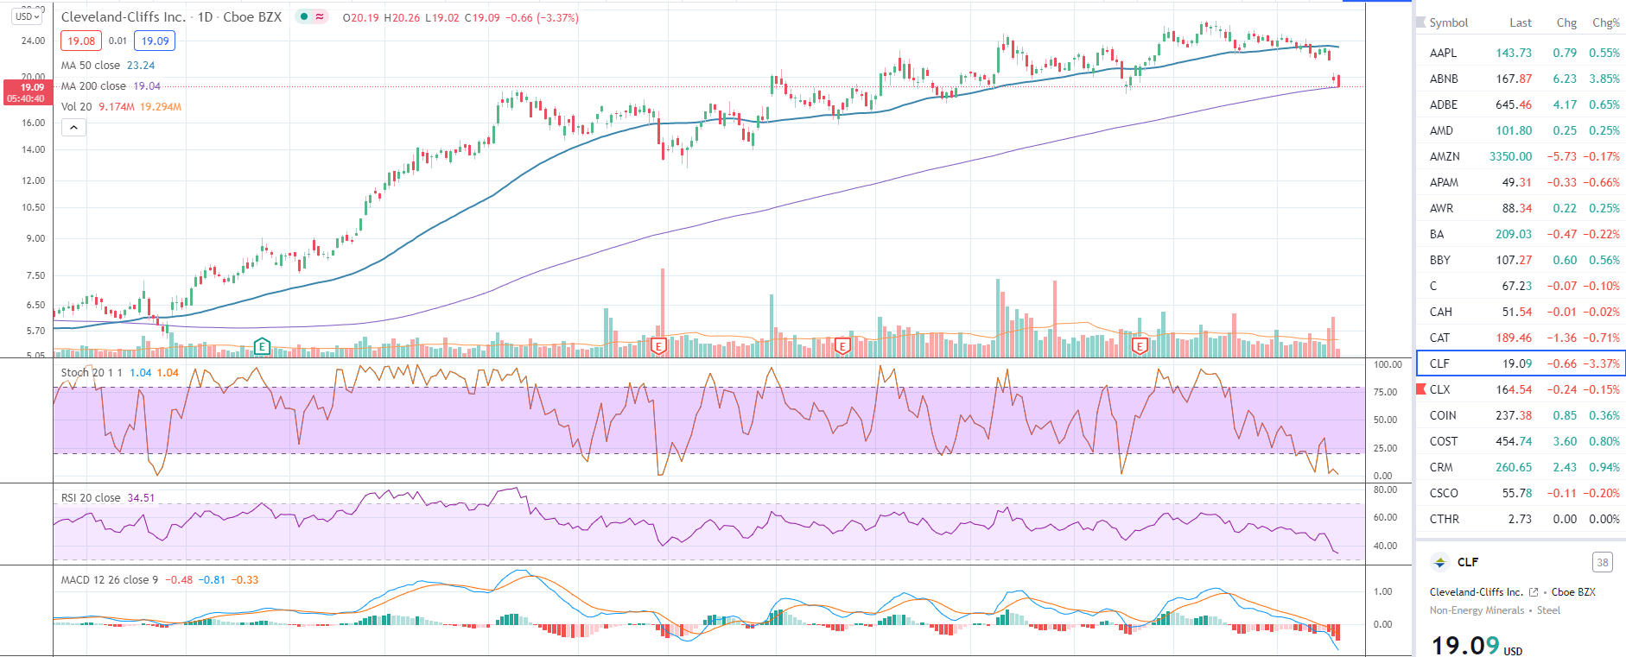Select ABNB in the watchlist
The width and height of the screenshot is (1626, 657).
pos(1521,79)
